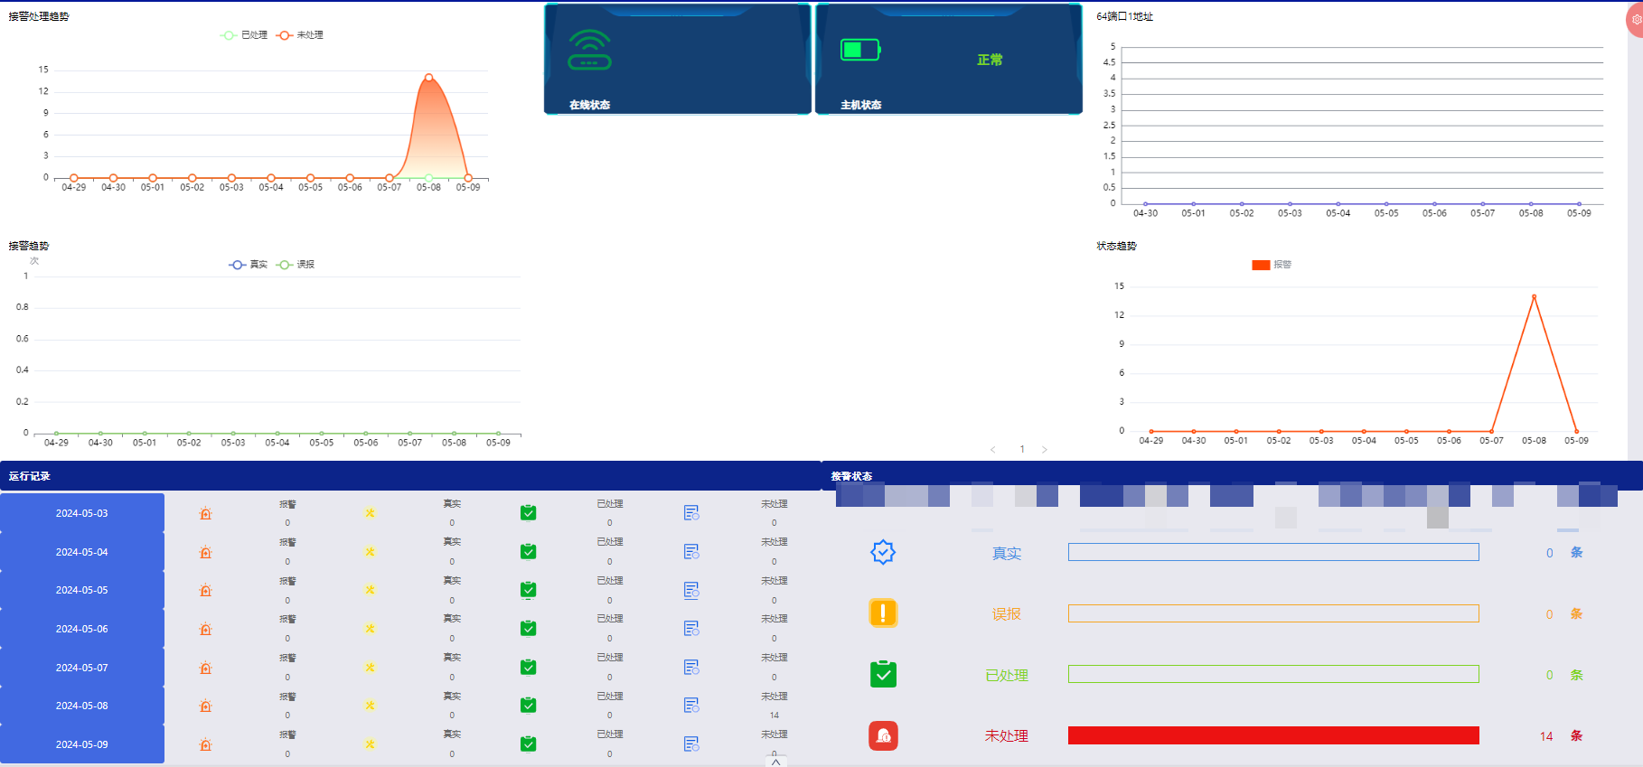Viewport: 1643px width, 767px height.
Task: Click the 64端口1地址 chart title
Action: 1124,16
